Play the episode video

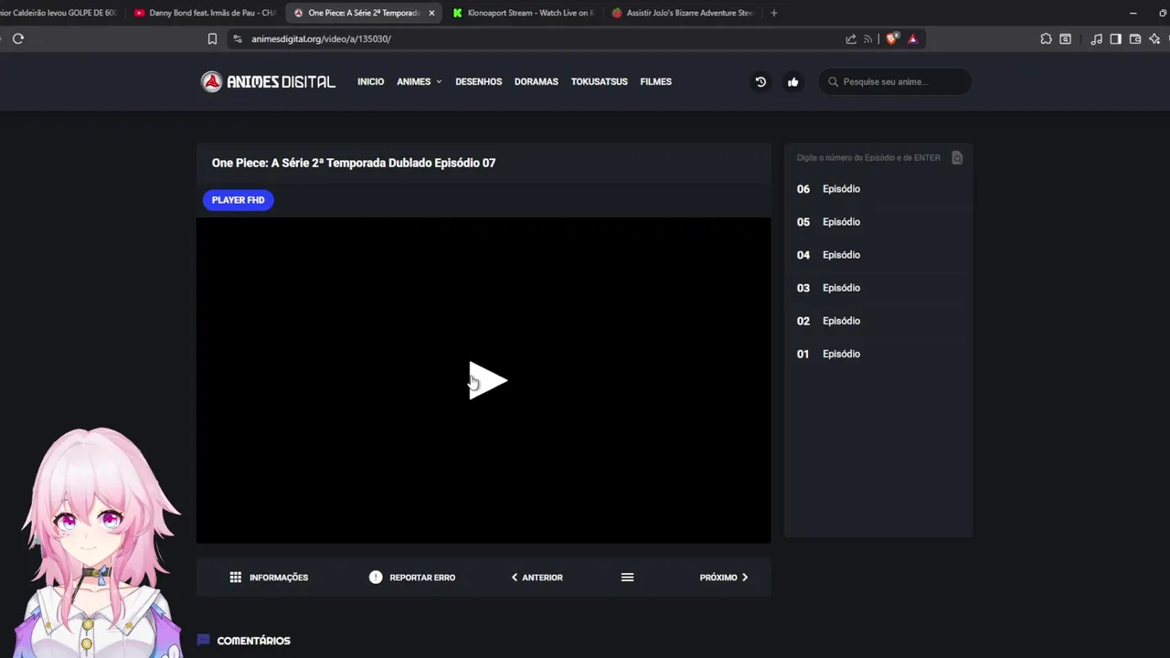click(487, 380)
